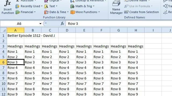Select column A header
The width and height of the screenshot is (172, 96).
click(x=16, y=30)
